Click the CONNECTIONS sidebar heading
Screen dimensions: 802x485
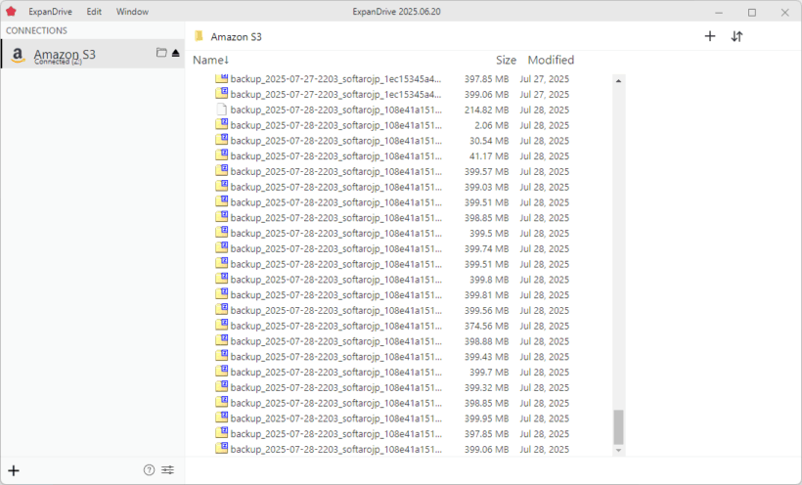[x=36, y=30]
